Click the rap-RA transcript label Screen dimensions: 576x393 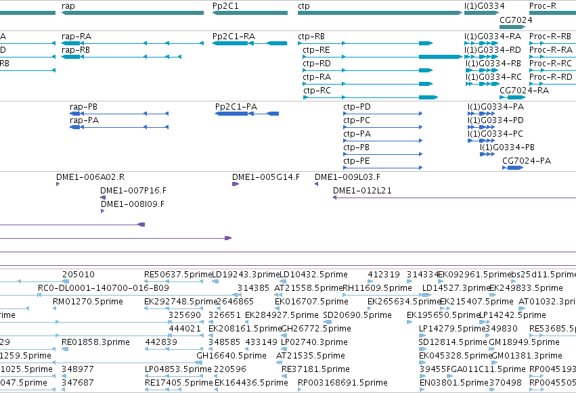click(76, 37)
